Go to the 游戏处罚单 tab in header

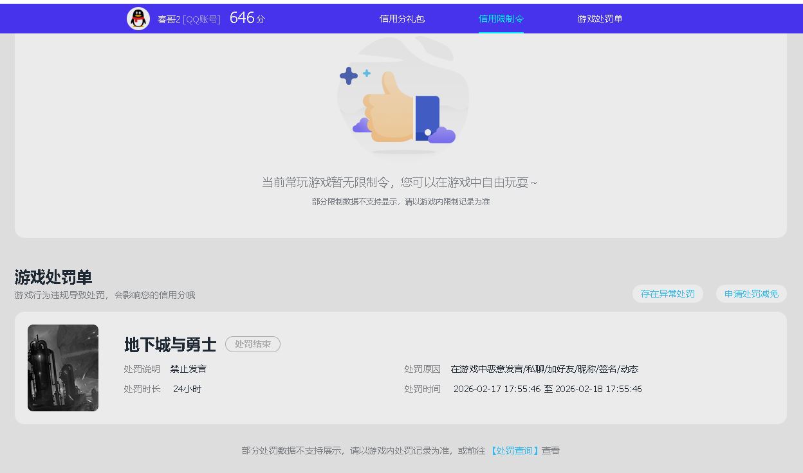(x=599, y=19)
